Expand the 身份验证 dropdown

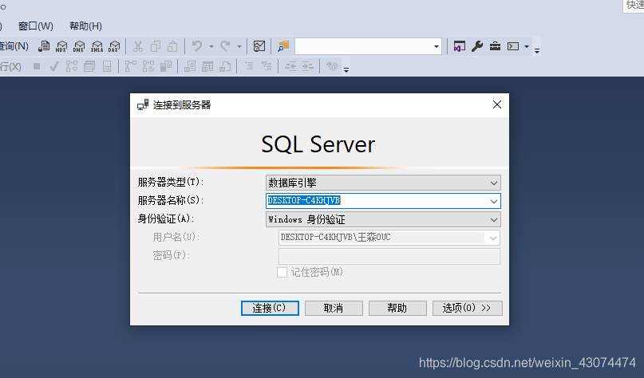click(x=494, y=219)
